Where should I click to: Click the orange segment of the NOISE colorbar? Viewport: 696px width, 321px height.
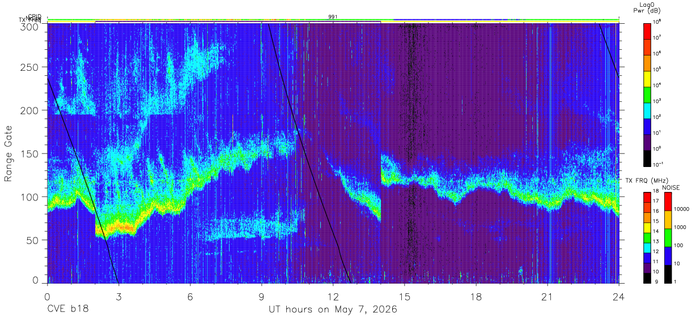[668, 219]
